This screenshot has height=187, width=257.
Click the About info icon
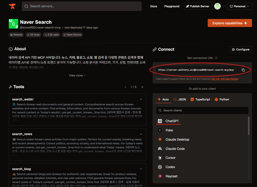pyautogui.click(x=11, y=49)
